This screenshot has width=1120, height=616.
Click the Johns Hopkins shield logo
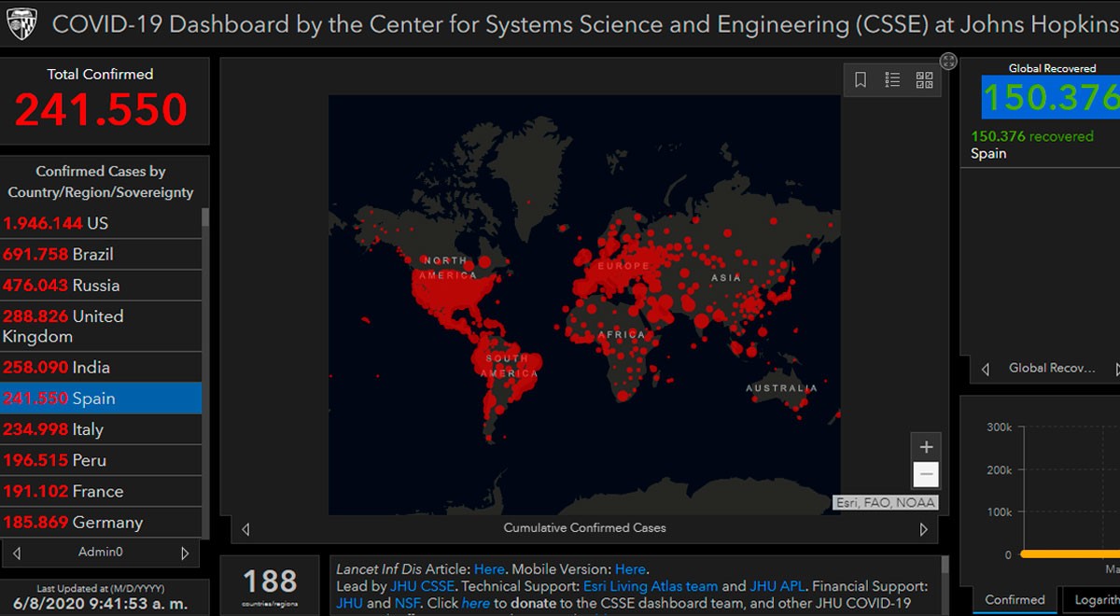[x=21, y=24]
